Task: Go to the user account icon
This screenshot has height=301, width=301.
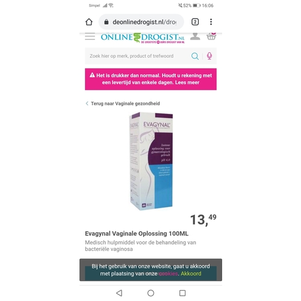Action: pos(195,37)
